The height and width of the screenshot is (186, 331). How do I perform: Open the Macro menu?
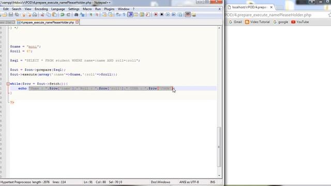(87, 9)
